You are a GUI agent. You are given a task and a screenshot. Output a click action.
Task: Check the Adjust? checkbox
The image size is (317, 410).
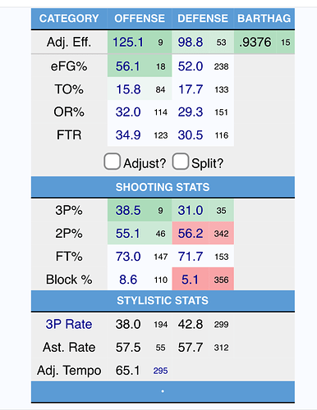(x=112, y=162)
